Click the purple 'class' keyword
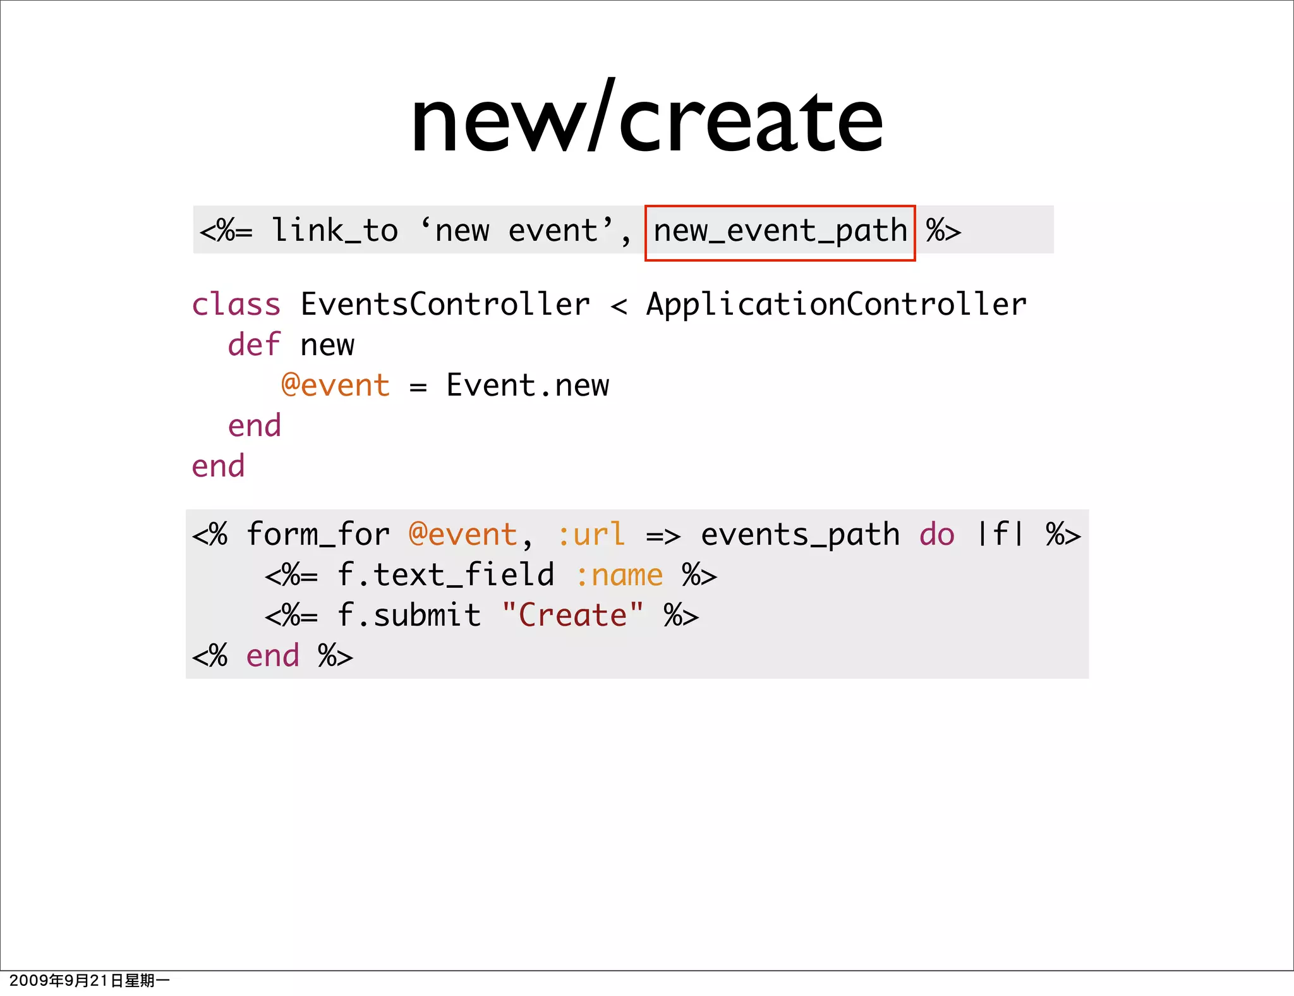The image size is (1294, 996). 236,305
